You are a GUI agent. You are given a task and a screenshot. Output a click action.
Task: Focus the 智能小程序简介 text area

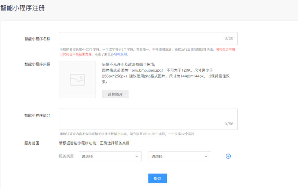[x=148, y=119]
